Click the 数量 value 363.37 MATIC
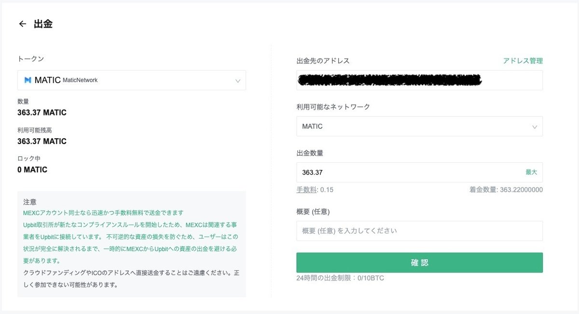The height and width of the screenshot is (314, 579). [42, 113]
